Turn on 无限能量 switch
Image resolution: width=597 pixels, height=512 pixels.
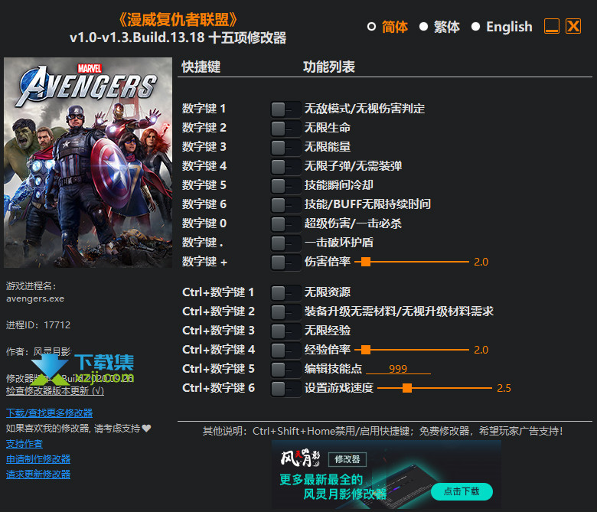(x=285, y=148)
